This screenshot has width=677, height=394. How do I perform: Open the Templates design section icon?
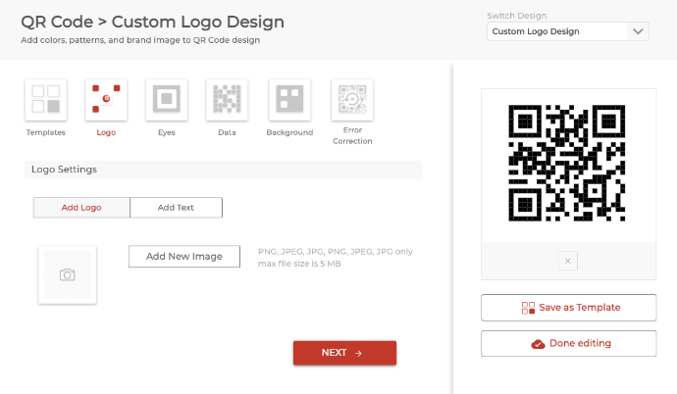(x=46, y=100)
